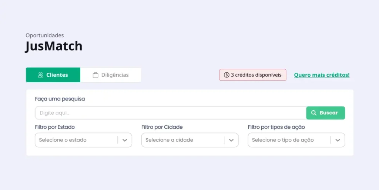Expand the action type filter chevron arrow
379x190 pixels.
pyautogui.click(x=338, y=140)
